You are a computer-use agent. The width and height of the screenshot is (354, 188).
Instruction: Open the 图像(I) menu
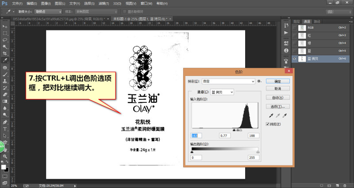click(46, 4)
